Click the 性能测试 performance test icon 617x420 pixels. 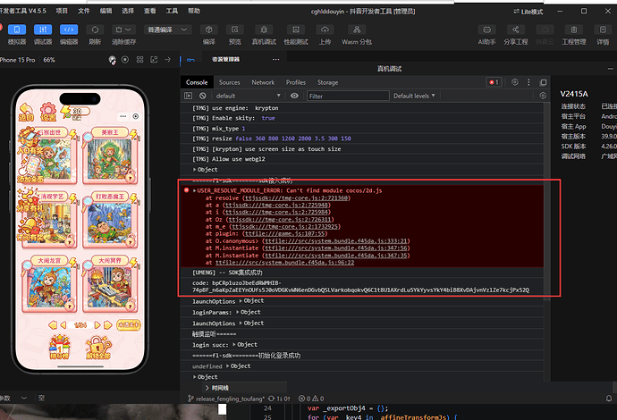point(296,29)
